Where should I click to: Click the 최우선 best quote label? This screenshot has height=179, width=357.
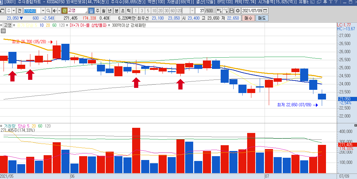144,18
